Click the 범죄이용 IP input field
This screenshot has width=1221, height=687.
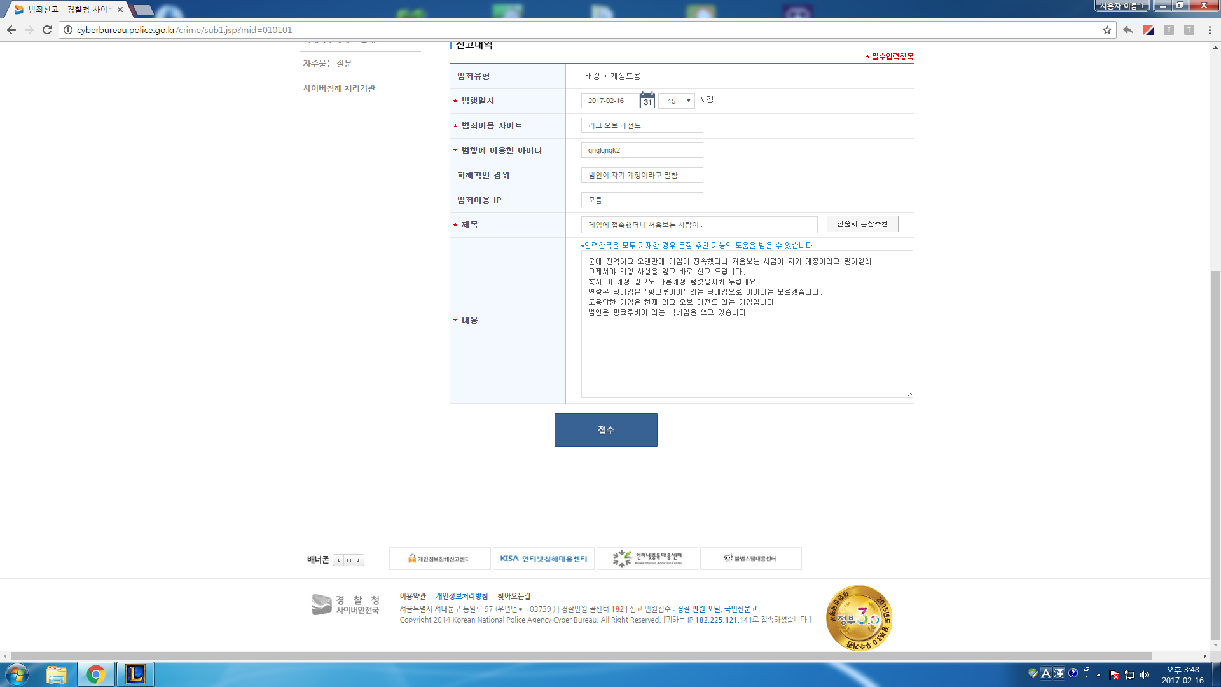[642, 200]
